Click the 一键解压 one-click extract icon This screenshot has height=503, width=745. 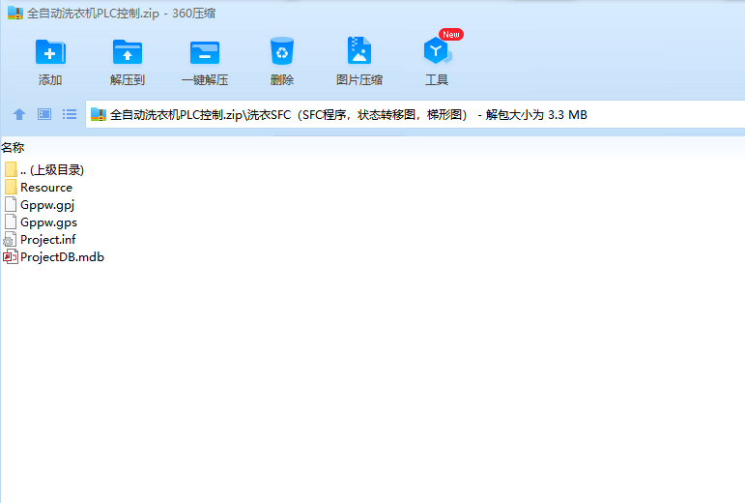(x=205, y=52)
